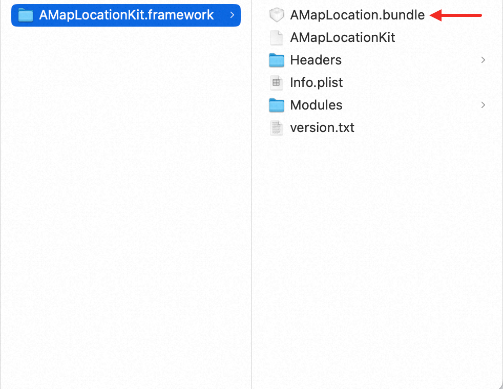Image resolution: width=503 pixels, height=389 pixels.
Task: Expand the Headers folder chevron
Action: (483, 60)
